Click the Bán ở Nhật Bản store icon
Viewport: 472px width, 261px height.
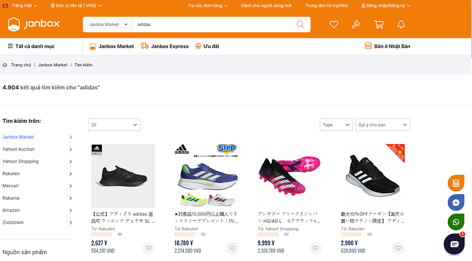(x=368, y=46)
